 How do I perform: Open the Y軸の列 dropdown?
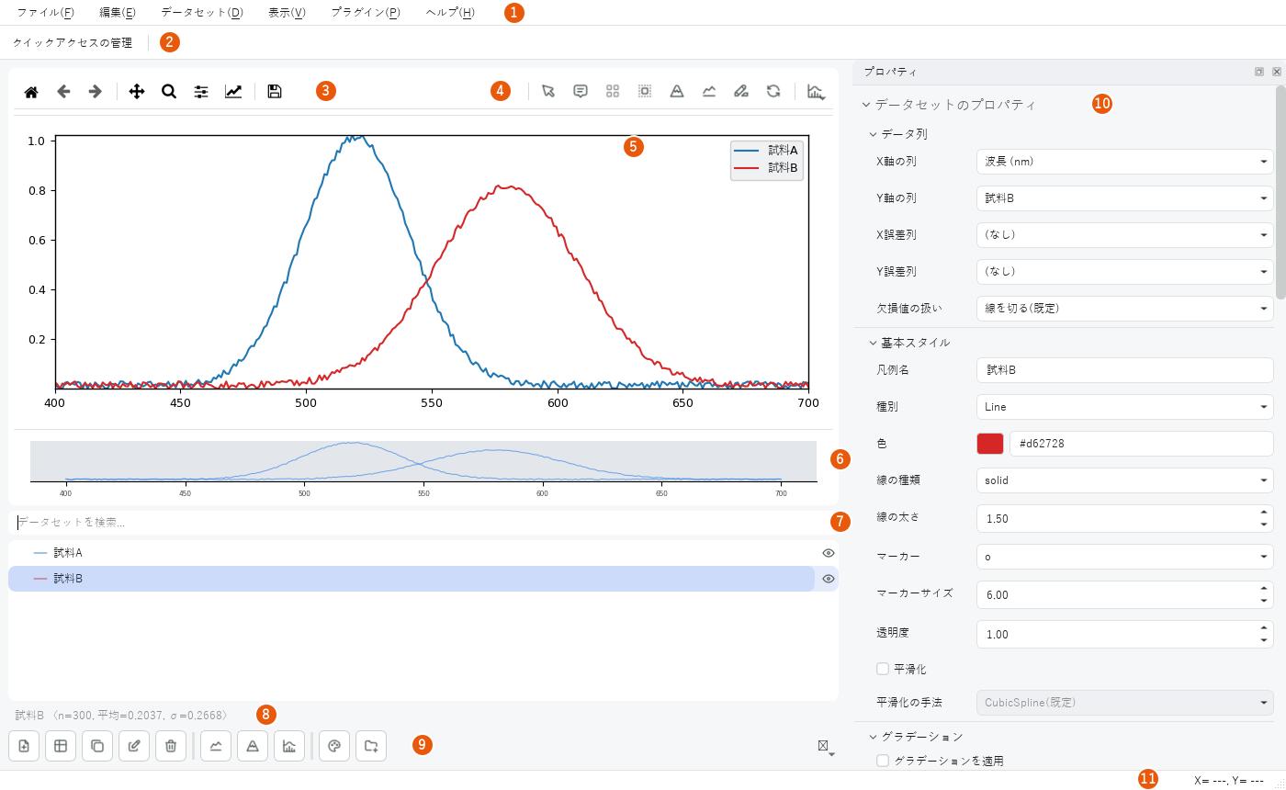click(1124, 198)
